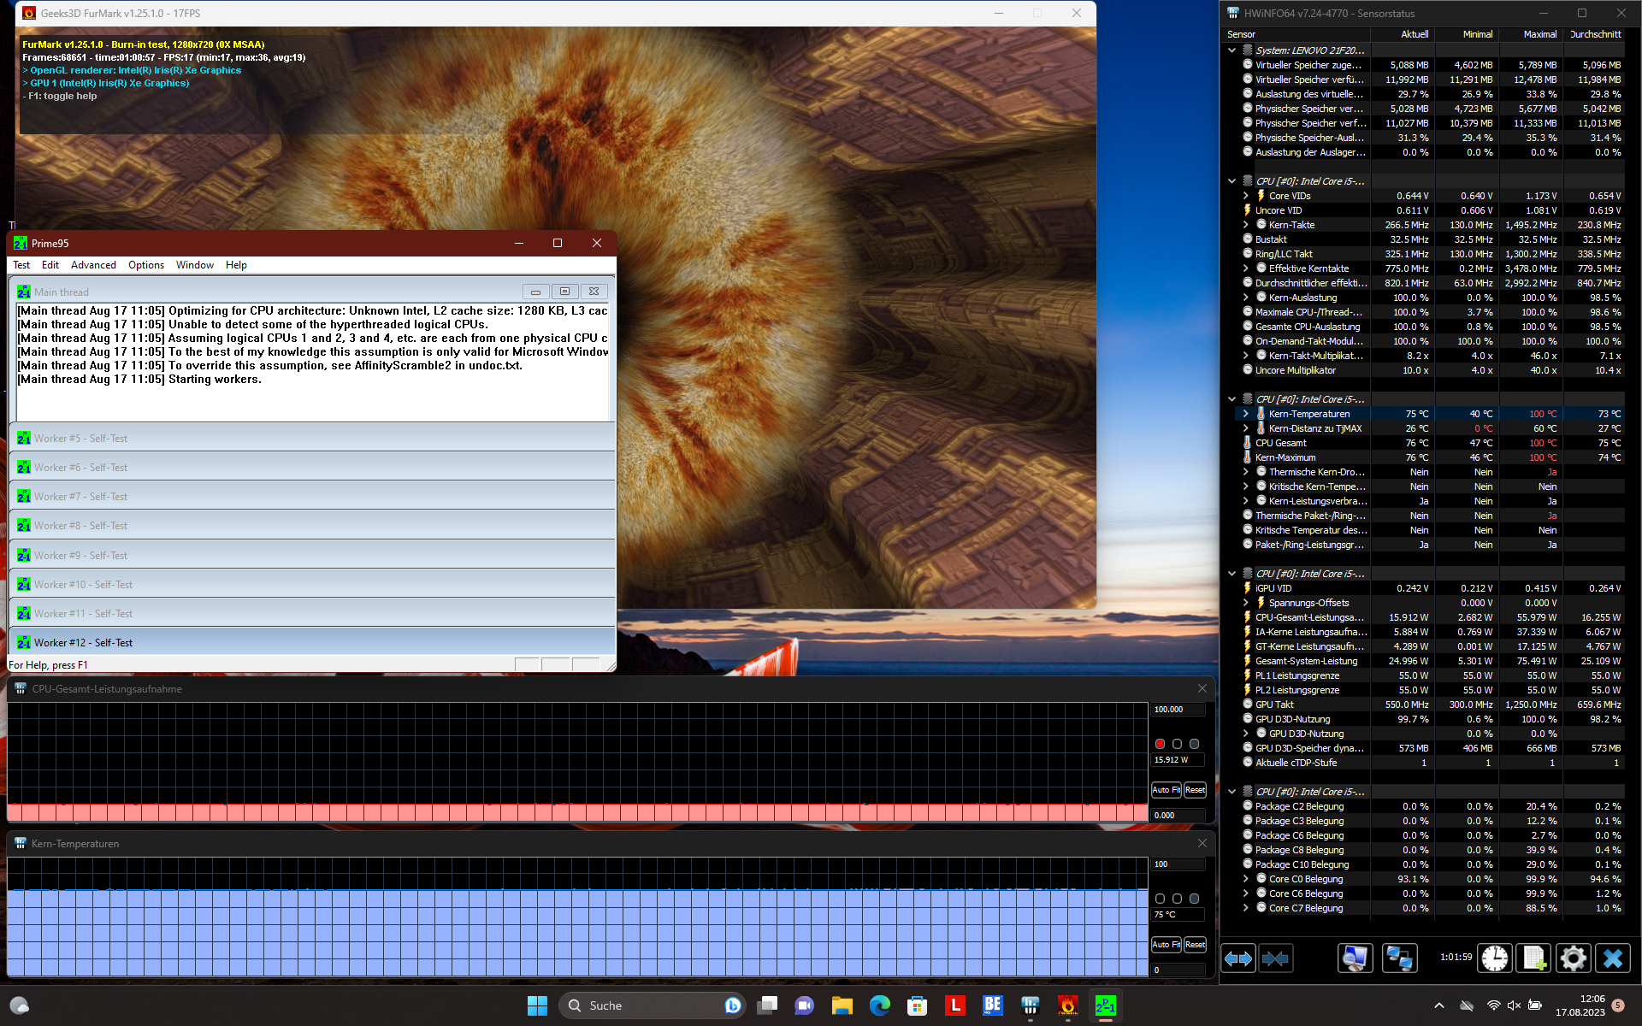Click the 100.000 max value field in power graph
1642x1026 pixels.
click(1178, 710)
